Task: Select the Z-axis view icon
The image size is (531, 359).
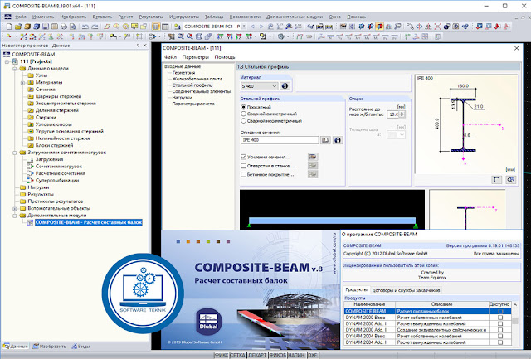Action: [x=239, y=36]
